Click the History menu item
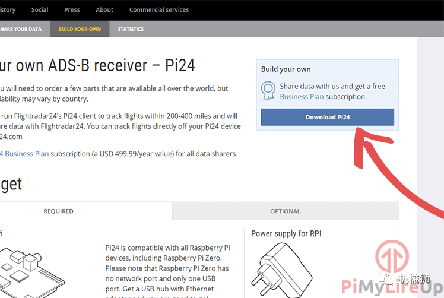 [x=8, y=10]
